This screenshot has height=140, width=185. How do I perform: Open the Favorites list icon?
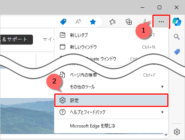coord(112,22)
